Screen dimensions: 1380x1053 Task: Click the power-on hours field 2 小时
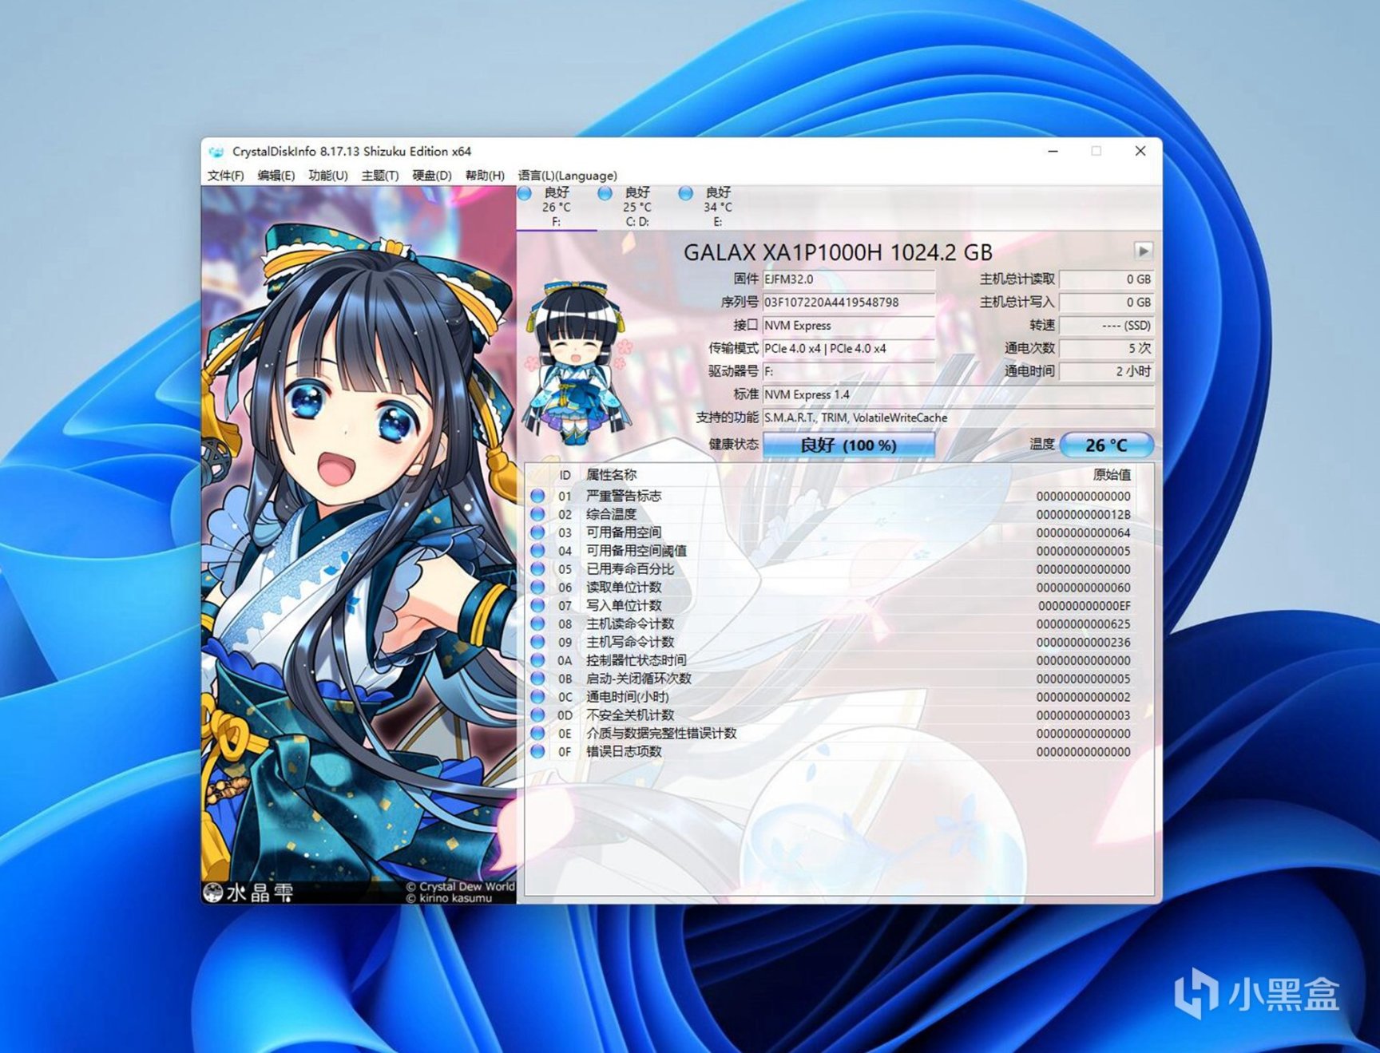coord(1106,371)
